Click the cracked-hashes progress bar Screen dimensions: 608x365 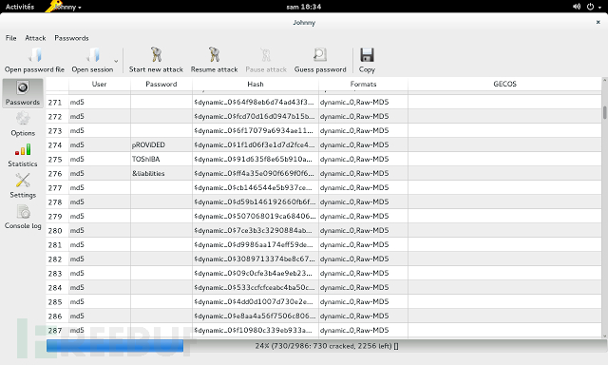click(x=327, y=346)
